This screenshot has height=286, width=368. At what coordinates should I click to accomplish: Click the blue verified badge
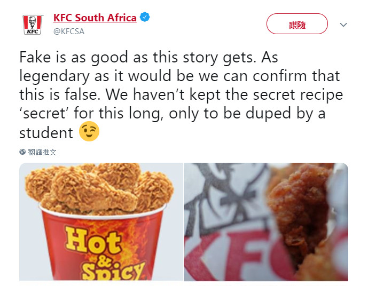tap(145, 18)
